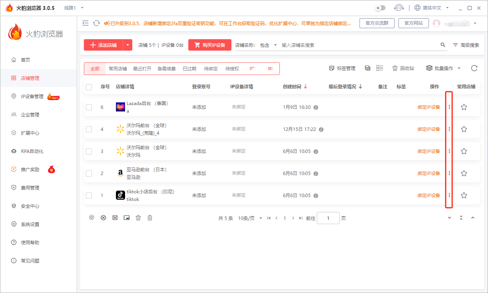
Task: Star the tiktok小店后台 shop as favorite
Action: pos(464,195)
